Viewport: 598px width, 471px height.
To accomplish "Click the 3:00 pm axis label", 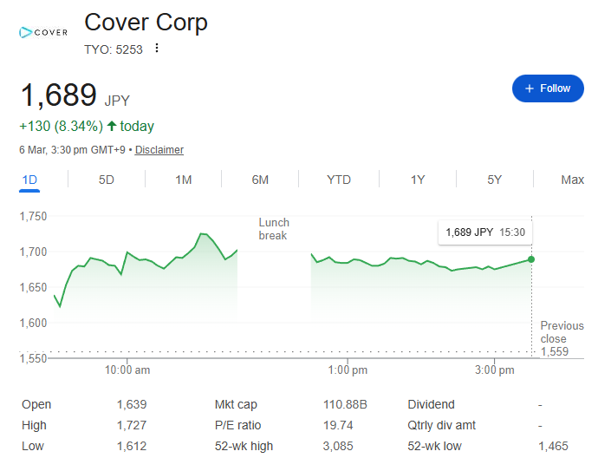I will 494,370.
